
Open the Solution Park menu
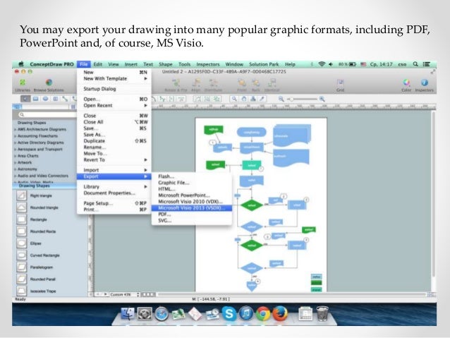click(x=264, y=64)
